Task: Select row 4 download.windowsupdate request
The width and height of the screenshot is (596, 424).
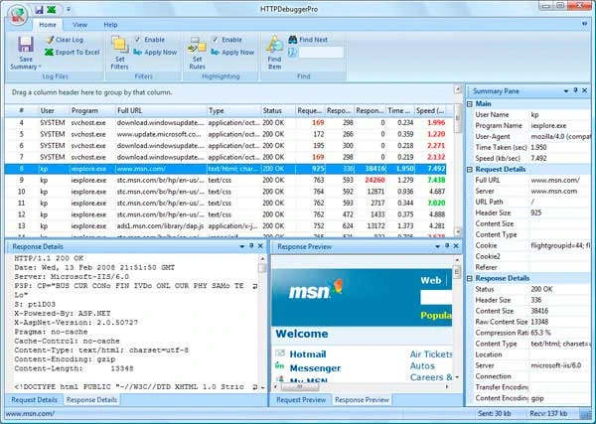Action: tap(225, 123)
